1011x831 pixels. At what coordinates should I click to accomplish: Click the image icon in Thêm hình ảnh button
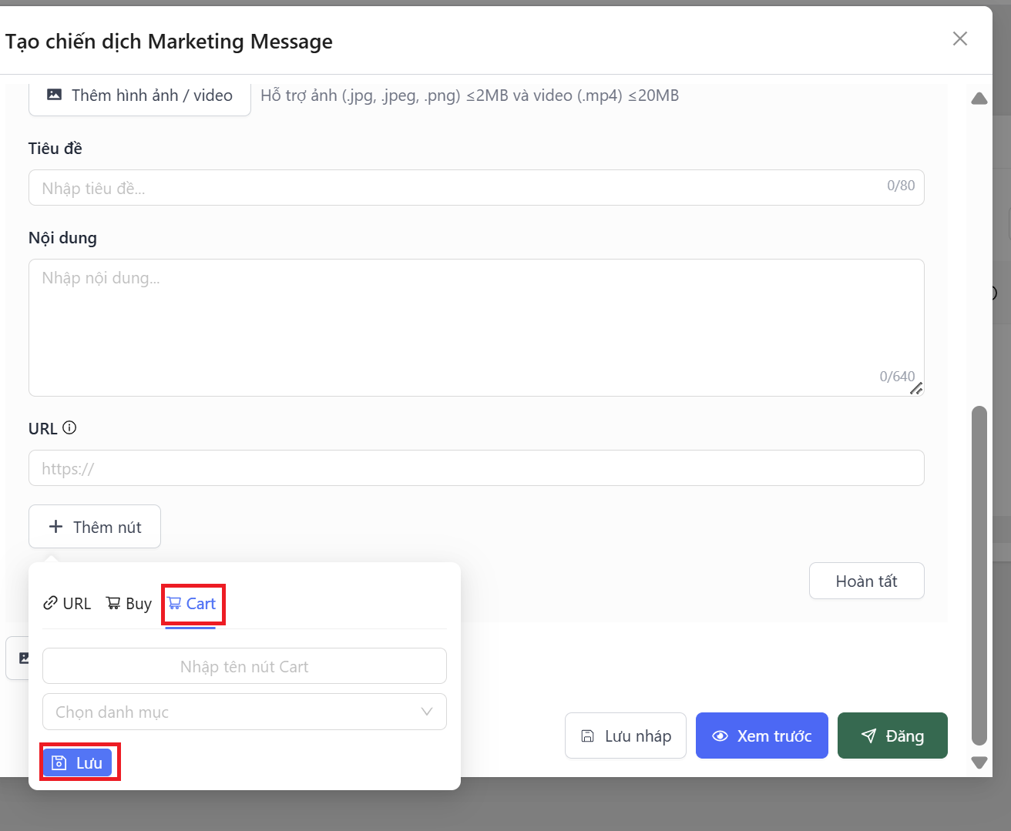point(54,95)
